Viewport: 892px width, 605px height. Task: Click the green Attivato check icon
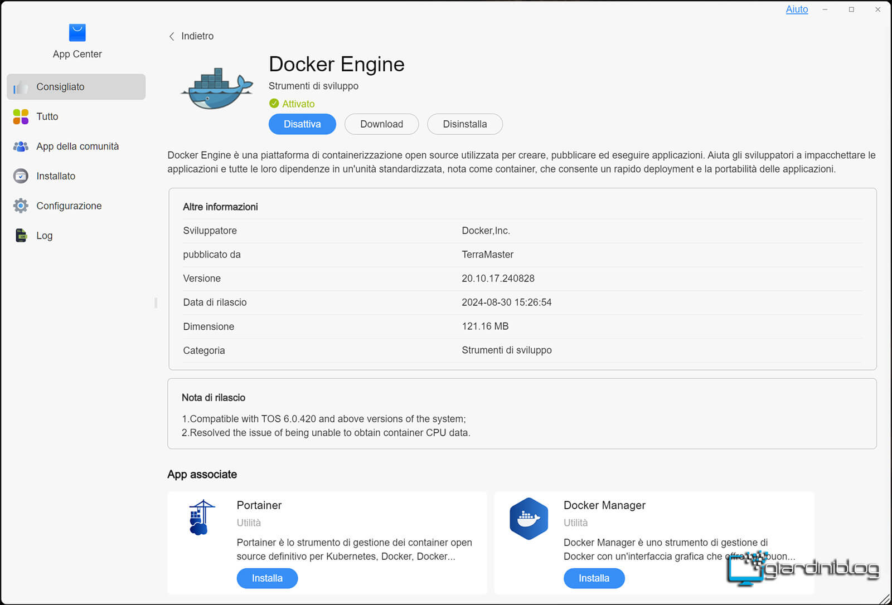pos(274,104)
